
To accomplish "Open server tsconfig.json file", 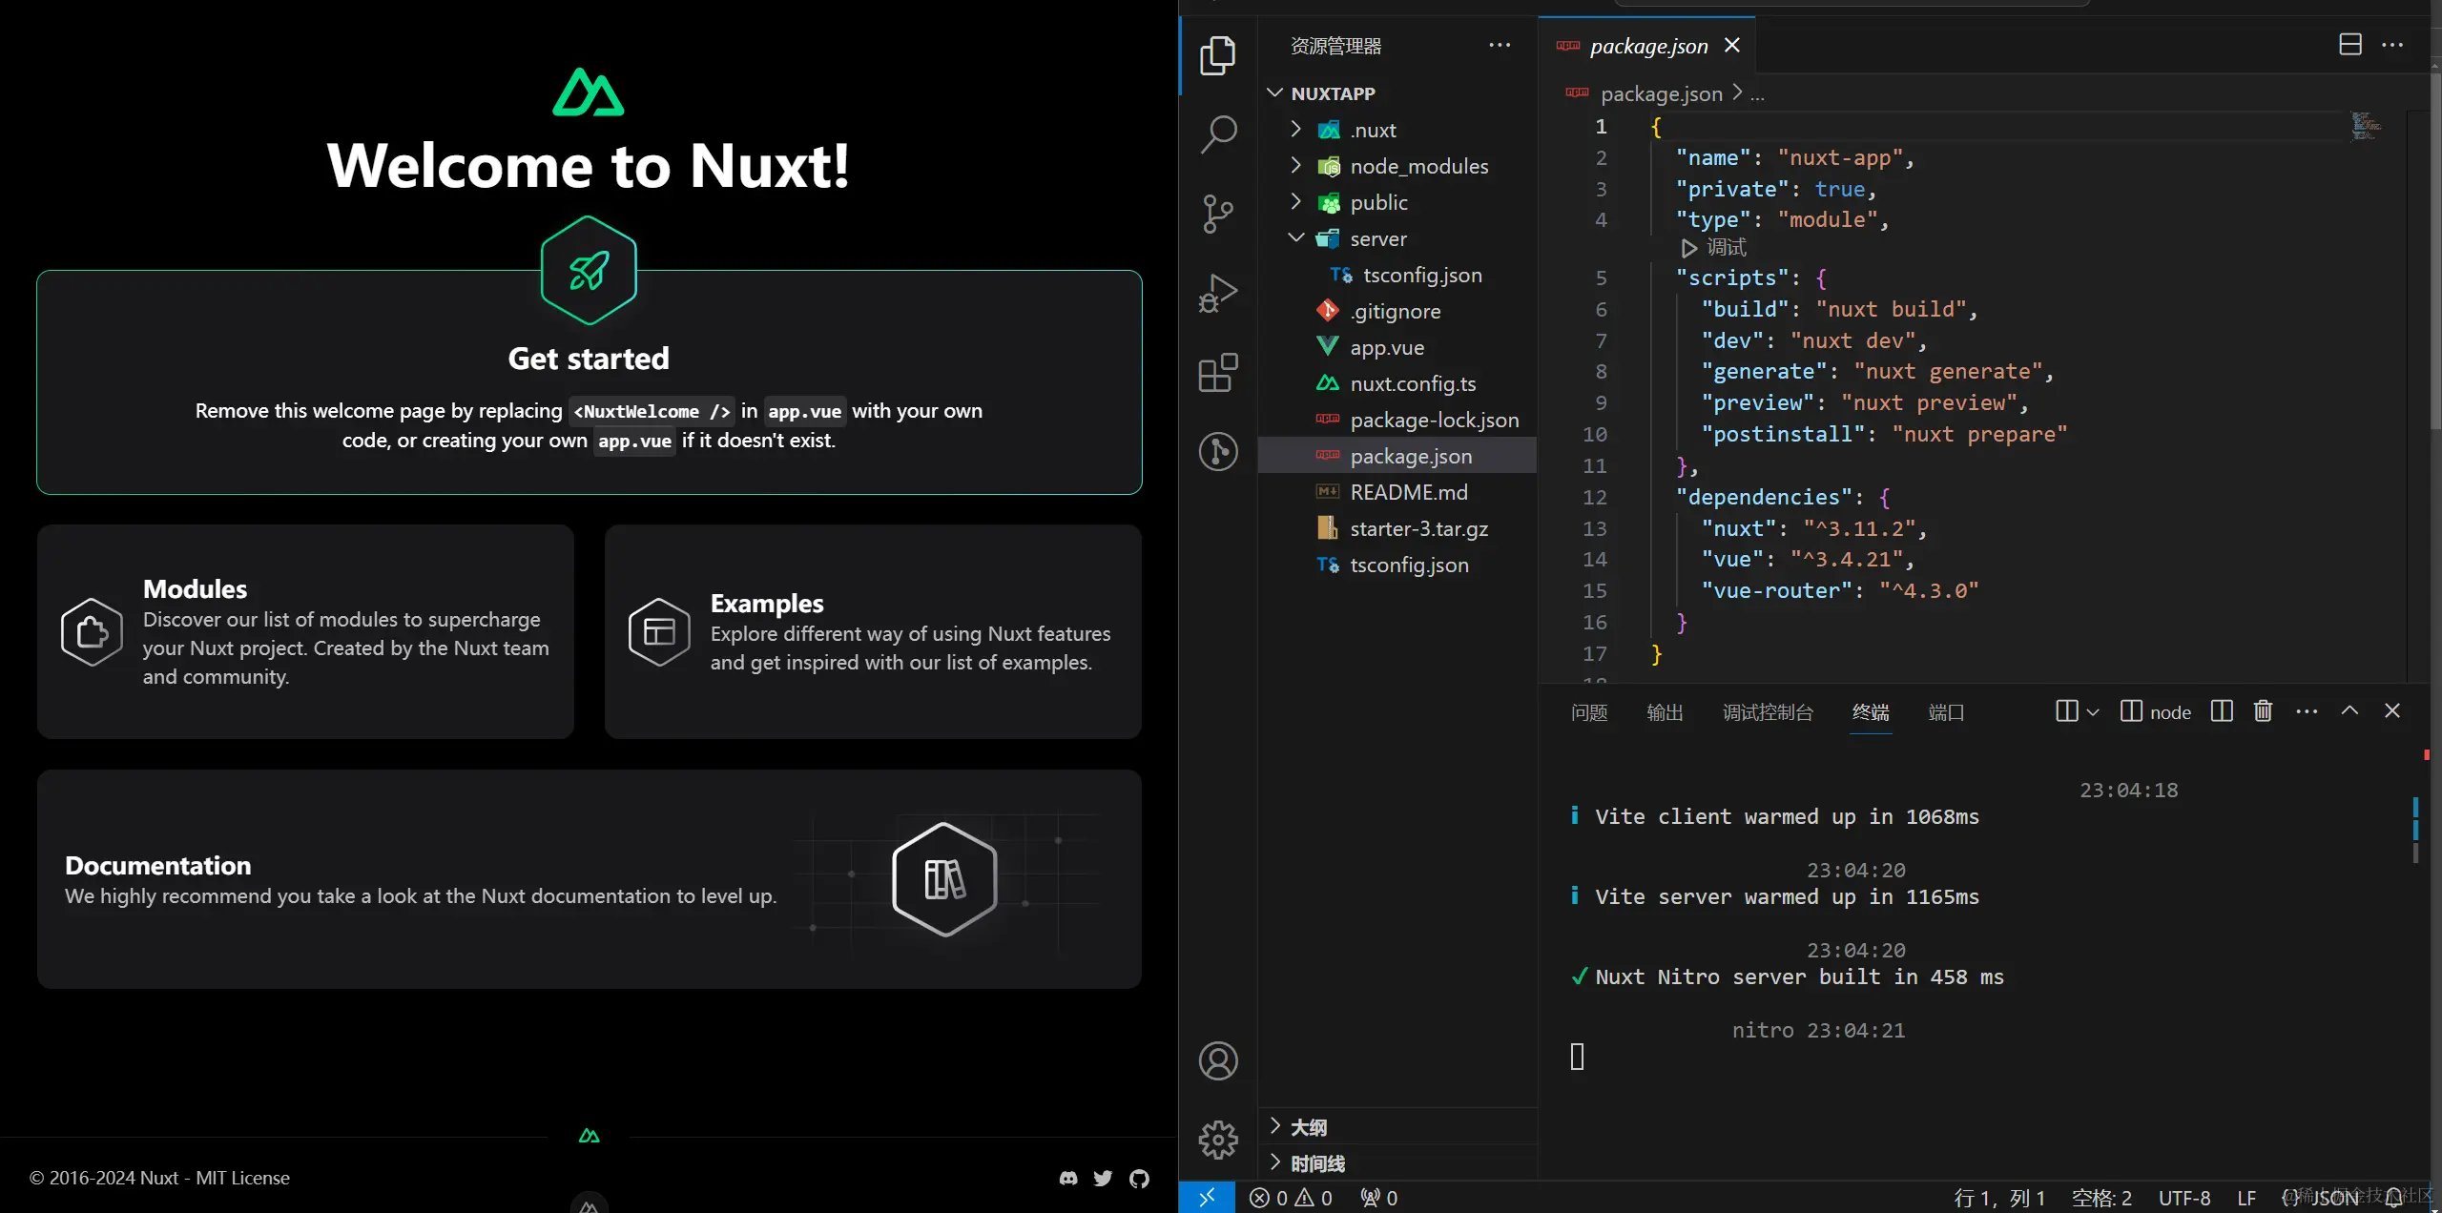I will tap(1398, 275).
